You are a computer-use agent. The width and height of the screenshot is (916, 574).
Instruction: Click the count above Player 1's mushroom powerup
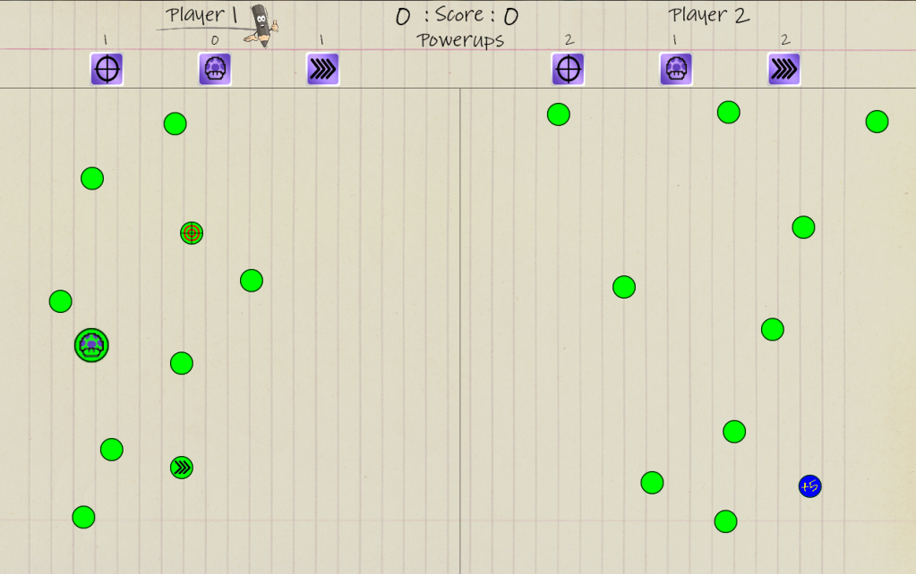215,40
